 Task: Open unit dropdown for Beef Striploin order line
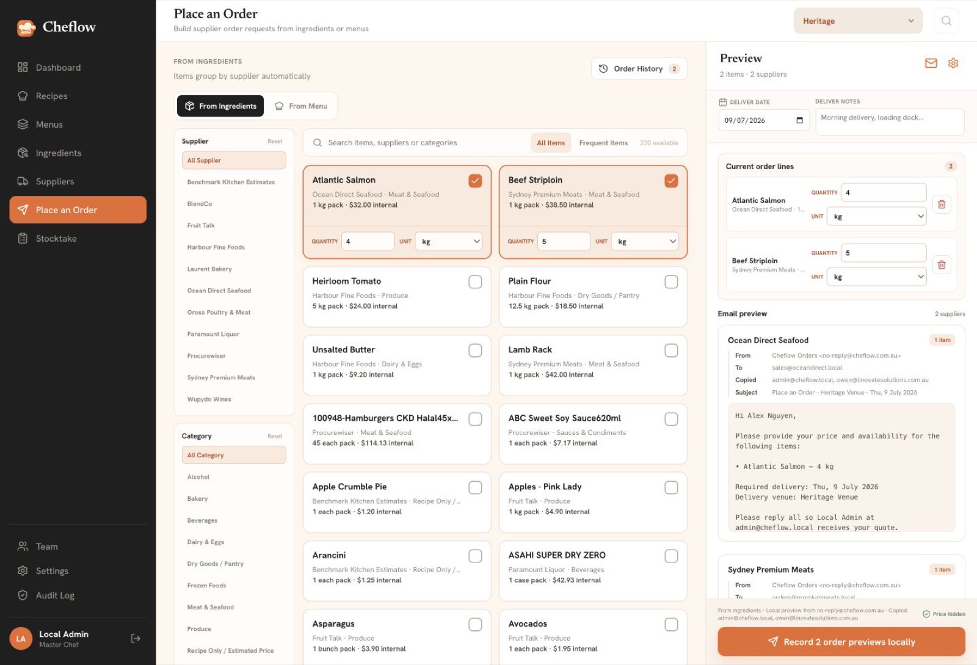click(x=876, y=277)
